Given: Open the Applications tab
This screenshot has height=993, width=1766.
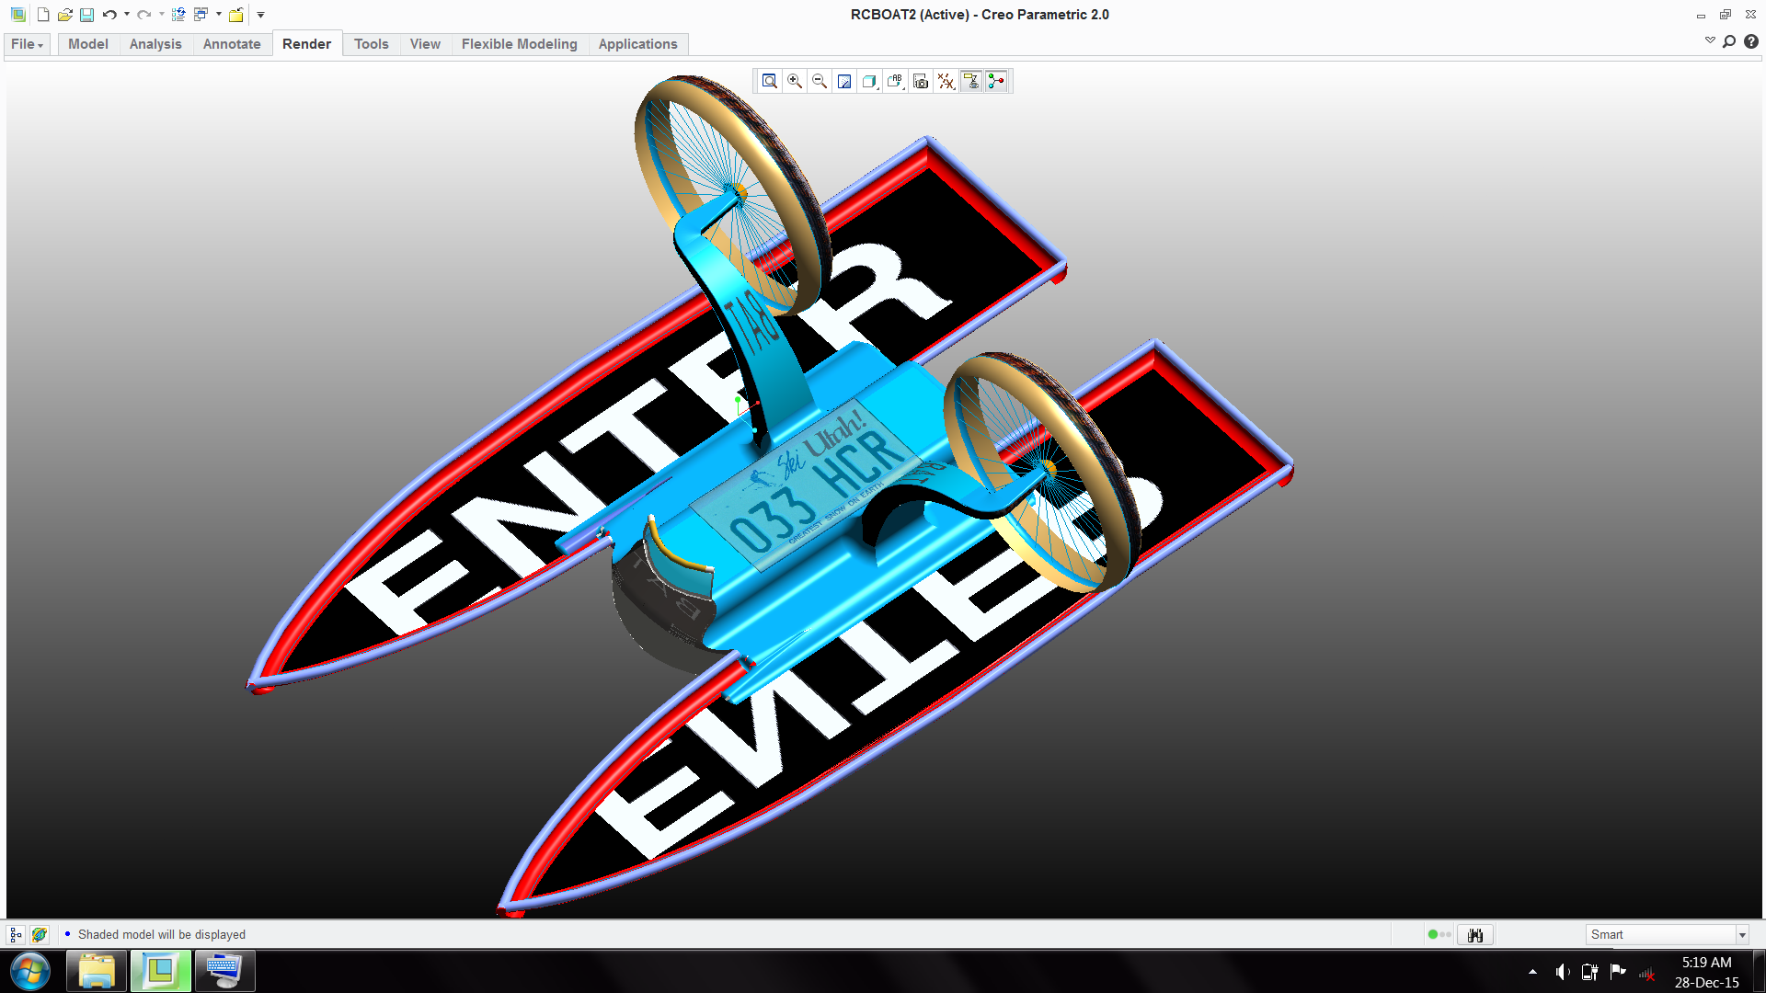Looking at the screenshot, I should 637,44.
